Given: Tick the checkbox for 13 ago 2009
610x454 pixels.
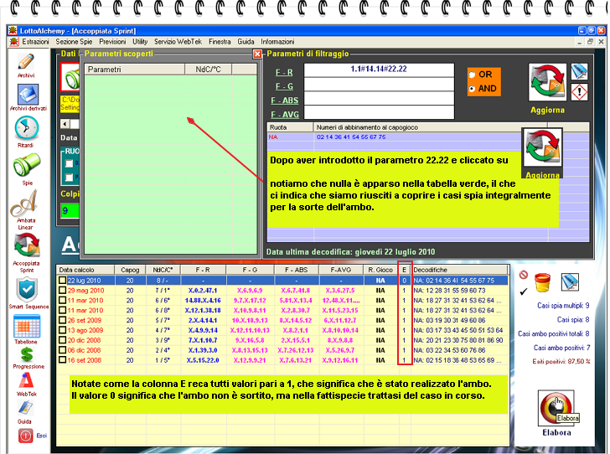Looking at the screenshot, I should tap(62, 330).
